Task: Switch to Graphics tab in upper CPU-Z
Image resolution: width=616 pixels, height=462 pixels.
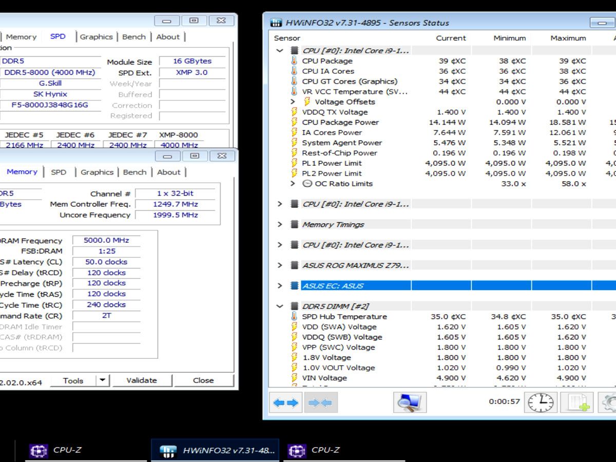Action: 96,37
